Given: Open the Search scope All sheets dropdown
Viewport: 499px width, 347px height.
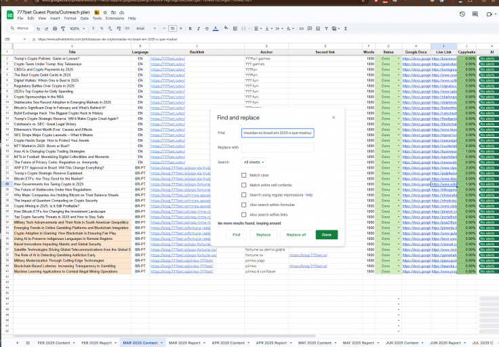Looking at the screenshot, I should coord(254,162).
